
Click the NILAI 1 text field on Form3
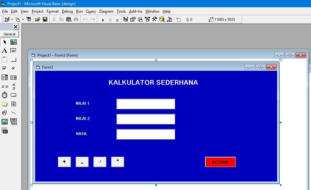tap(146, 104)
